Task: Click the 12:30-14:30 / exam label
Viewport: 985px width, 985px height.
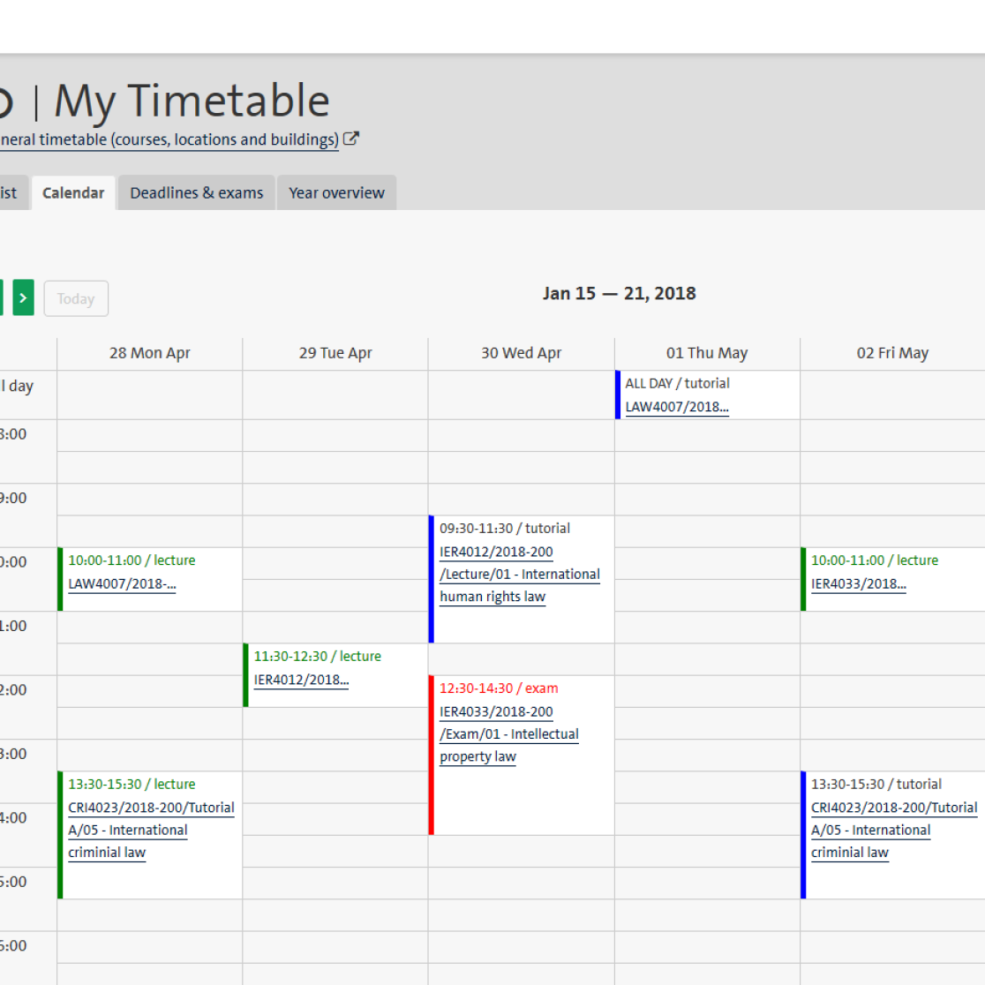Action: pos(499,688)
